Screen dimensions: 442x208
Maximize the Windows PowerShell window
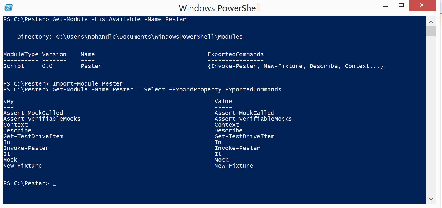tap(401, 5)
